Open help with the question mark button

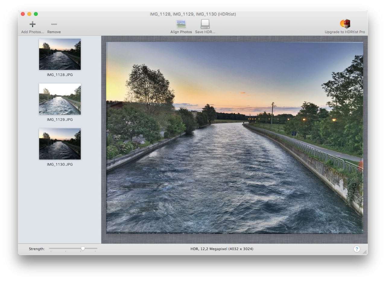pos(357,249)
